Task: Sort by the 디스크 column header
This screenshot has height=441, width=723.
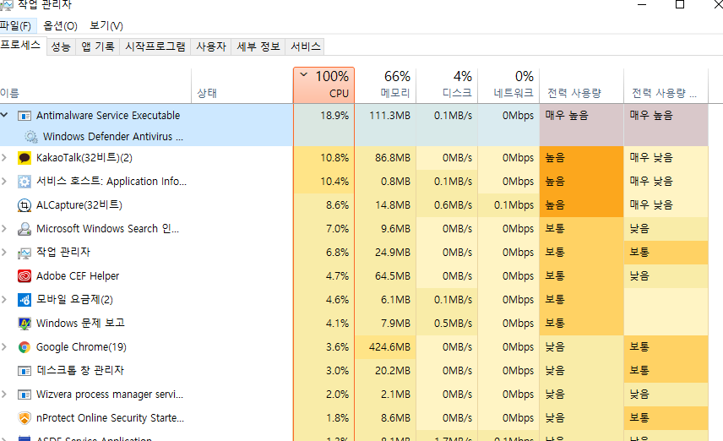Action: (x=448, y=85)
